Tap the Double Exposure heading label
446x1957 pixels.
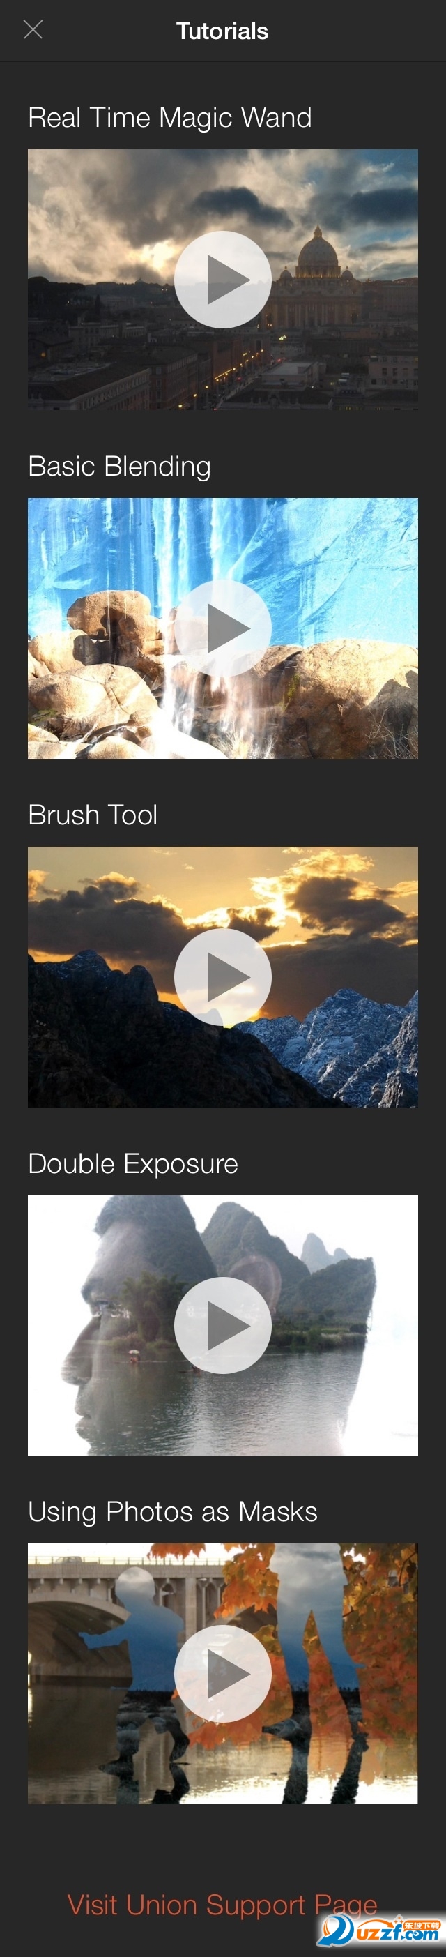pos(132,1164)
